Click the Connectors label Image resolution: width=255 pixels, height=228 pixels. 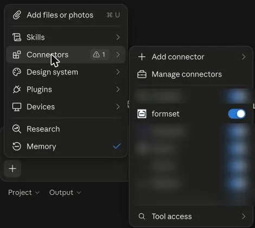point(48,55)
